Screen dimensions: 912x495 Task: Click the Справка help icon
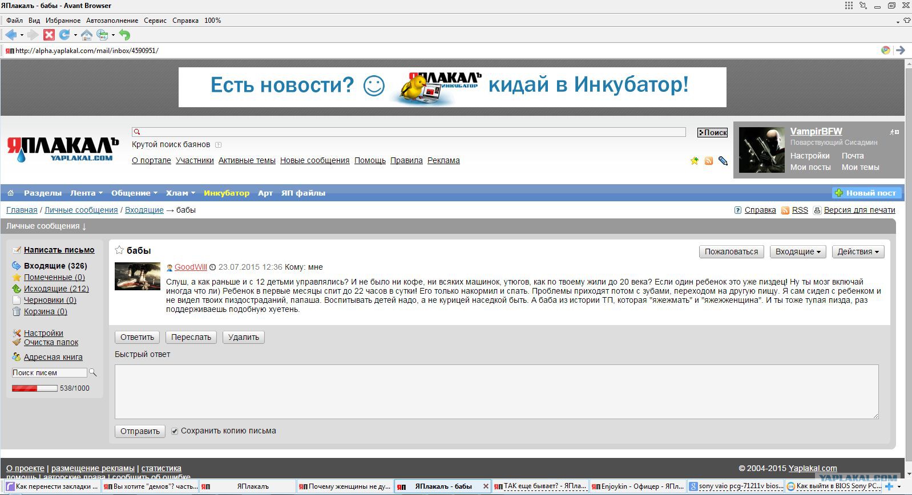738,210
